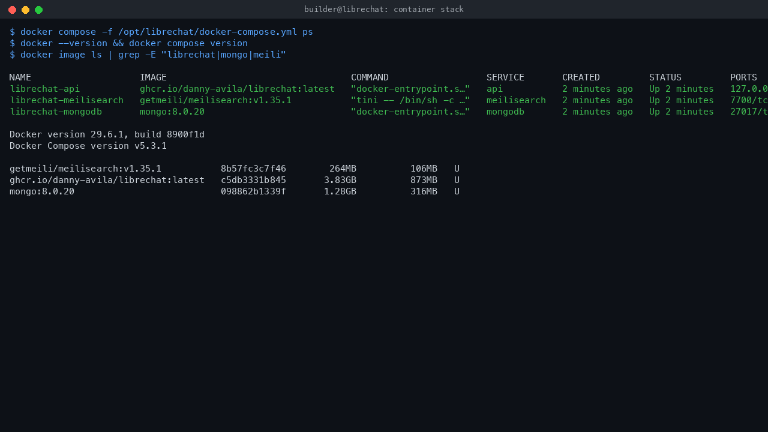Click the red close window button
768x432 pixels.
tap(12, 10)
